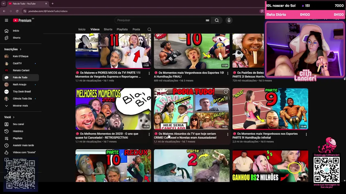The height and width of the screenshot is (194, 346).
Task: View site information icon in address bar
Action: point(25,11)
